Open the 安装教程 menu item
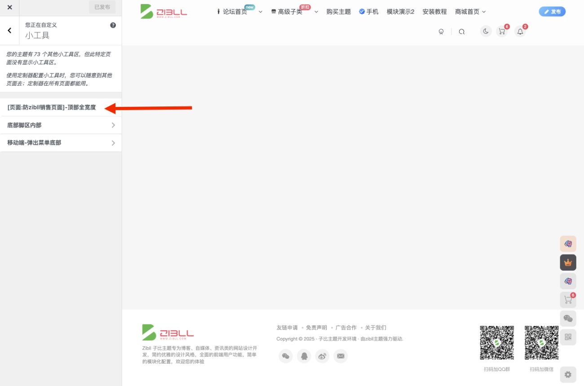Screen dimensions: 584x386 (x=434, y=12)
